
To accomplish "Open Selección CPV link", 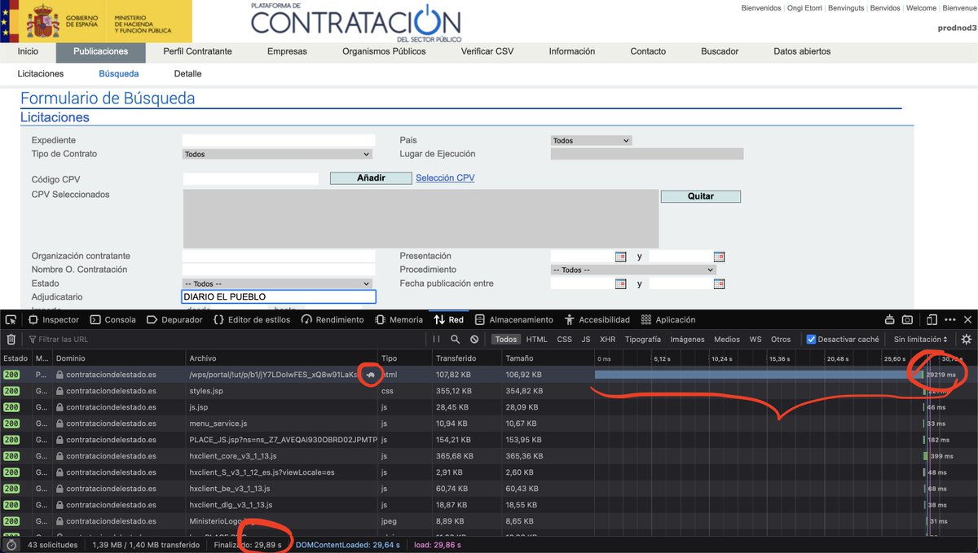I will click(x=445, y=178).
